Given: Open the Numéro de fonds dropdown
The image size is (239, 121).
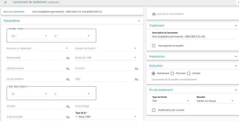Looking at the screenshot, I should pos(106,48).
